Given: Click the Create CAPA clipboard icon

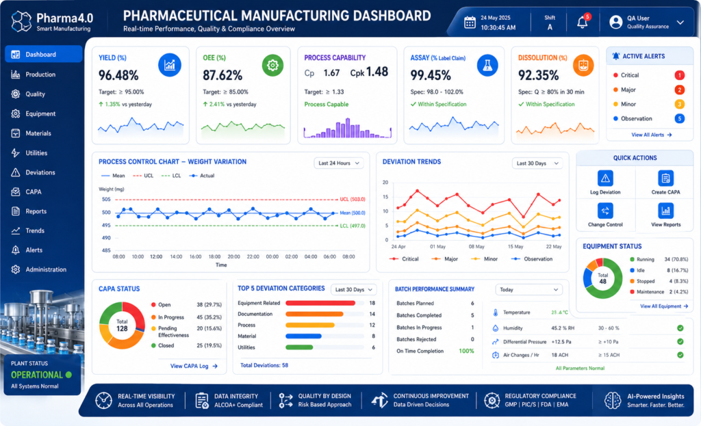Looking at the screenshot, I should click(665, 178).
